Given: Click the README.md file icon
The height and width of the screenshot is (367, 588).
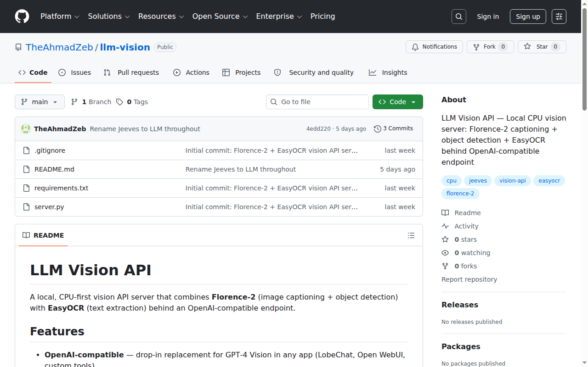Looking at the screenshot, I should [x=26, y=169].
